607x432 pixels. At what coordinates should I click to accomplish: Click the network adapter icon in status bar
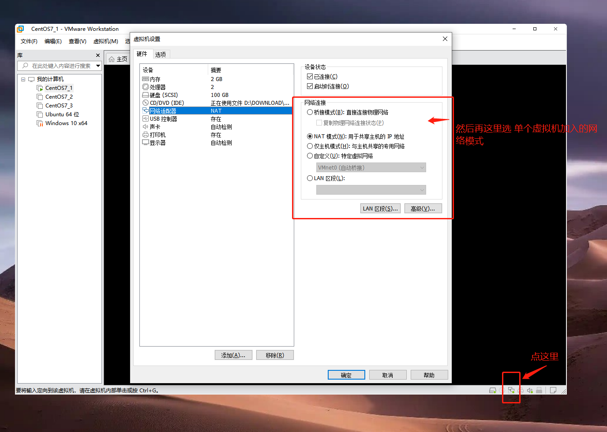(x=511, y=390)
